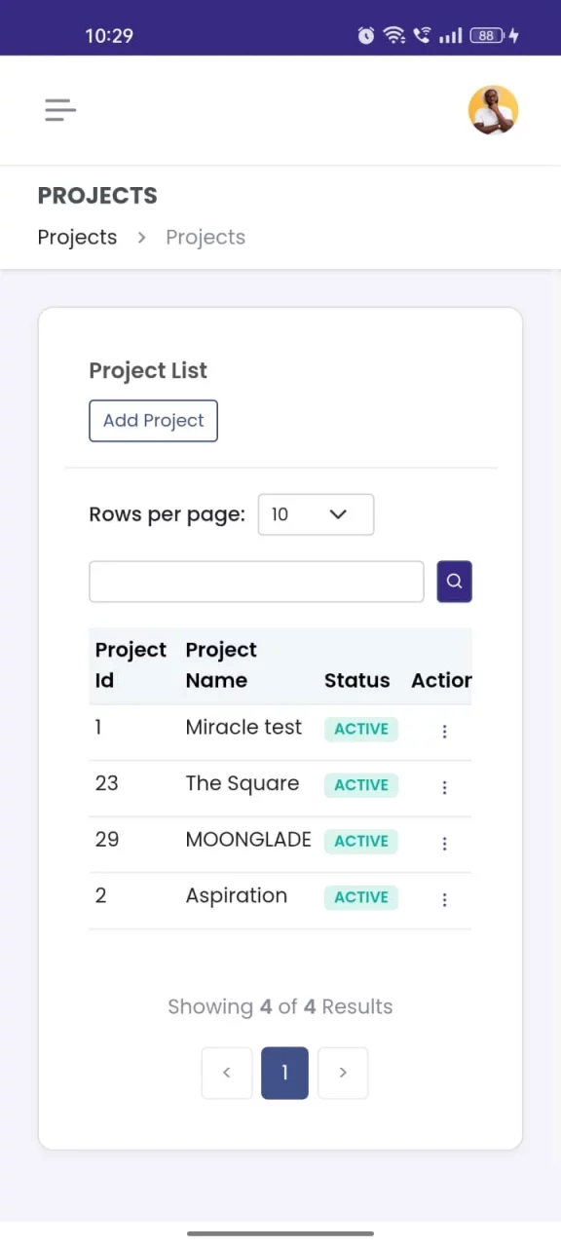Go to next page arrow

343,1073
